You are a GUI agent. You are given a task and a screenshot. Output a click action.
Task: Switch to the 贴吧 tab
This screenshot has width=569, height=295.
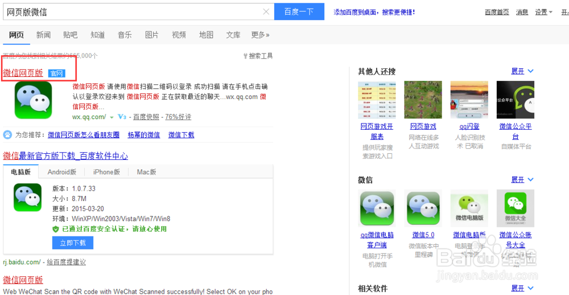(71, 35)
